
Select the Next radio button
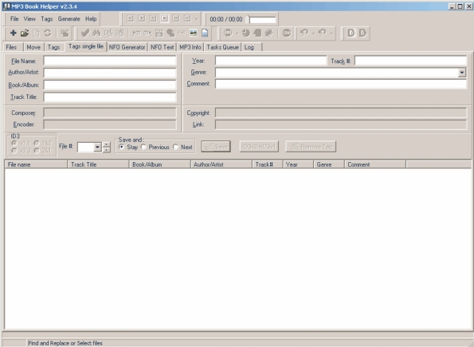coord(175,147)
